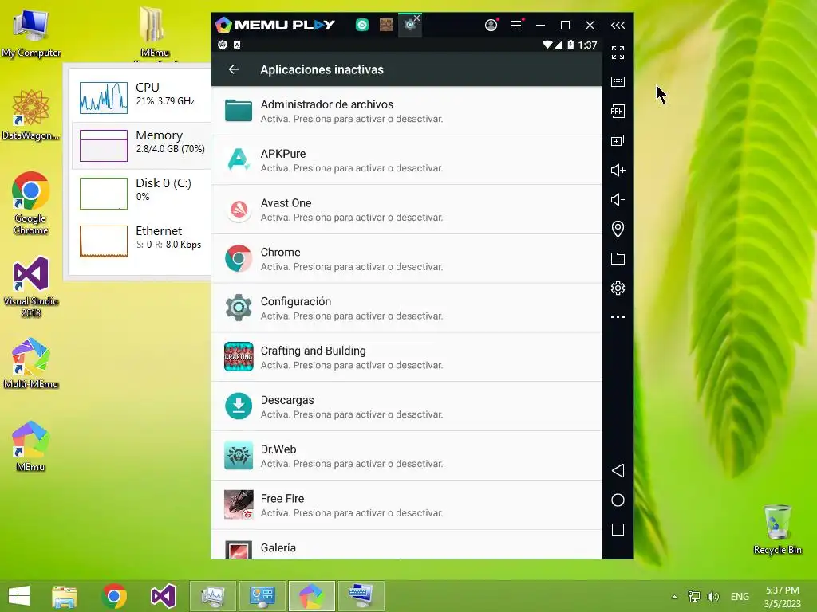Select the MEmu desktop shortcut

pos(31,446)
